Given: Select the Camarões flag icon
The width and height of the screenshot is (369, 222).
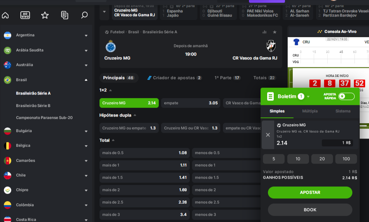Looking at the screenshot, I should click(x=7, y=161).
